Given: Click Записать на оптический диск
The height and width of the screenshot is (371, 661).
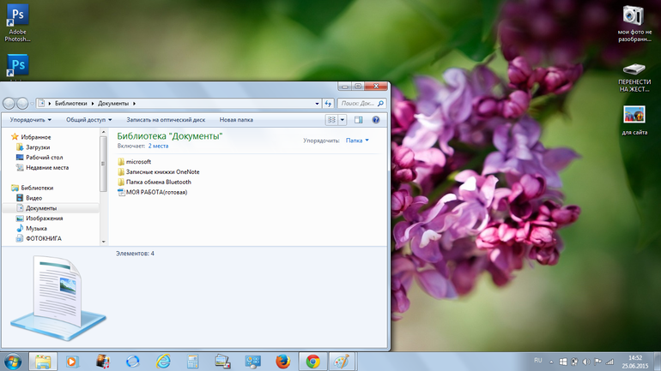Looking at the screenshot, I should (x=166, y=120).
